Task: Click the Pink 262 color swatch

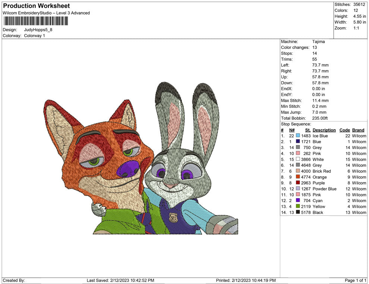Action: (x=298, y=153)
